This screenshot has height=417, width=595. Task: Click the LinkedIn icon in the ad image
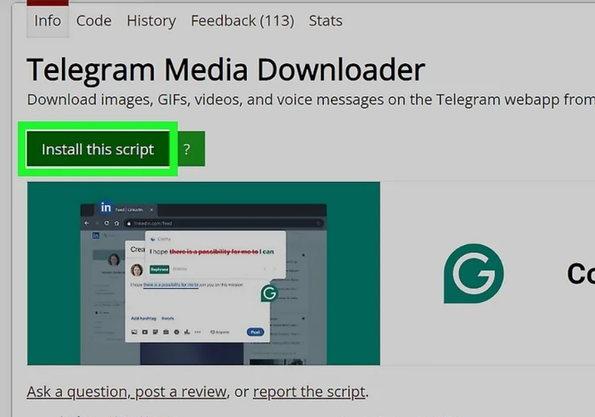(x=106, y=208)
